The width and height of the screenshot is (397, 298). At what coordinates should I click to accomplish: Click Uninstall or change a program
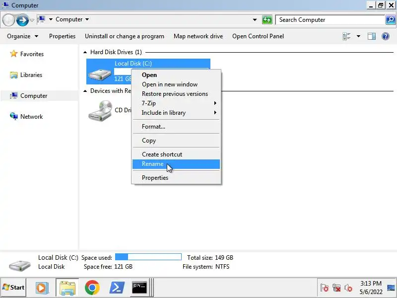click(125, 36)
